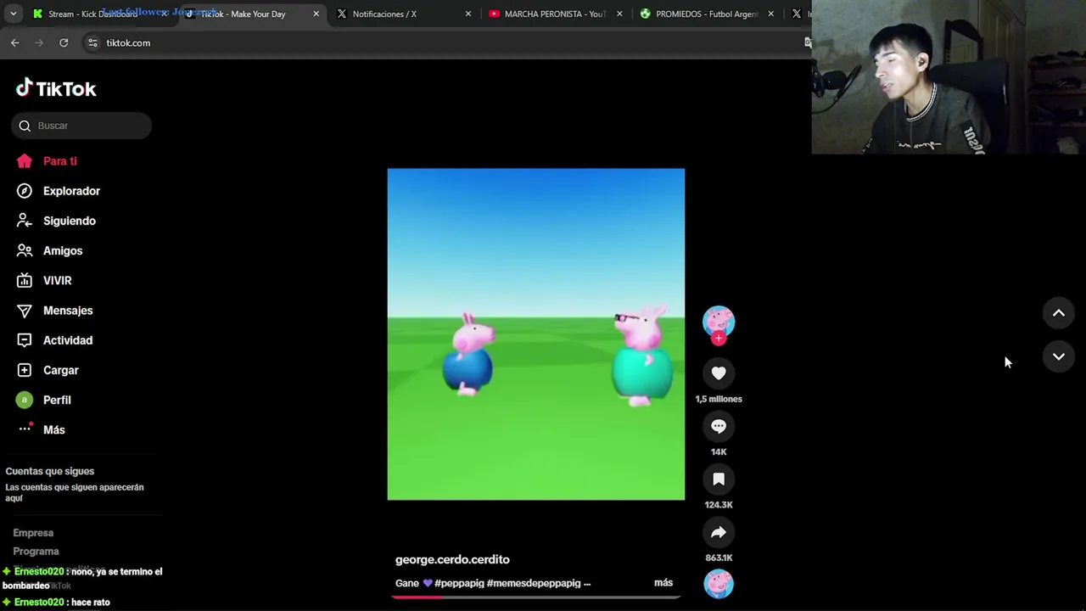Screen dimensions: 1086x611
Task: Go to the next video
Action: tap(1059, 356)
